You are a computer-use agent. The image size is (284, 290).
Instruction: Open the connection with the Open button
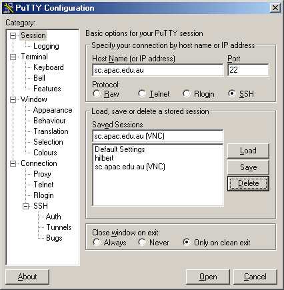pyautogui.click(x=208, y=277)
